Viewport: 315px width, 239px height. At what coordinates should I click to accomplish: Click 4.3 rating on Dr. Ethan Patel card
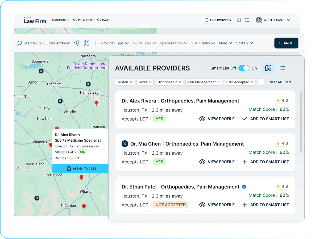click(282, 186)
